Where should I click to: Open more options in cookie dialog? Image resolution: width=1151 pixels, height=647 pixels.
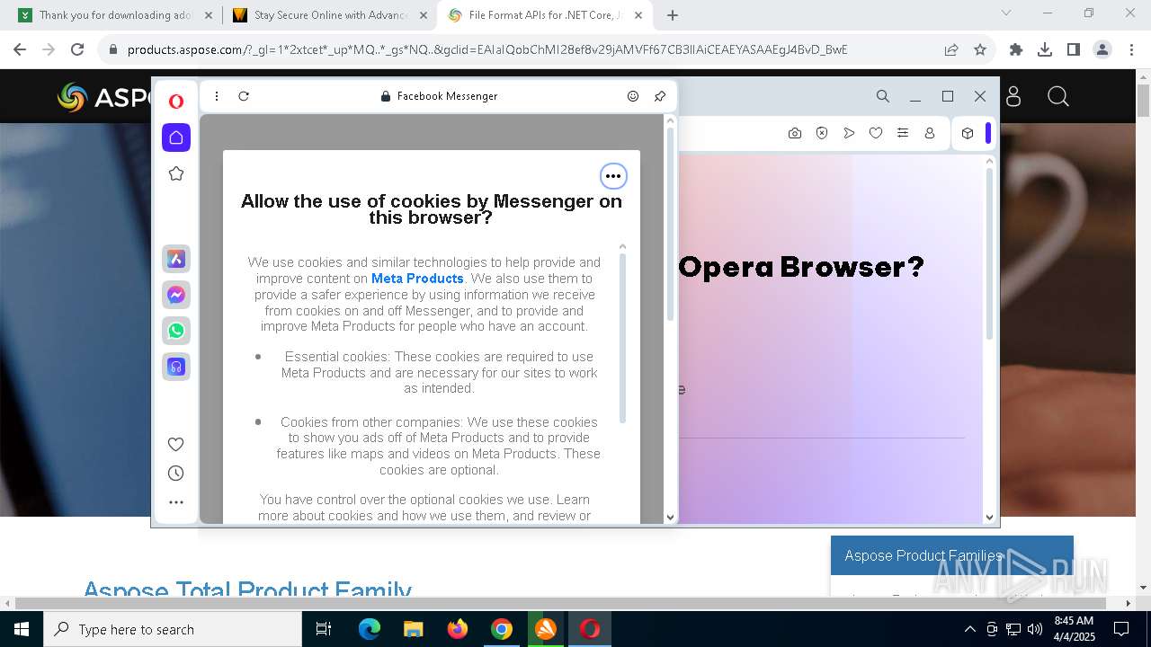[x=613, y=176]
